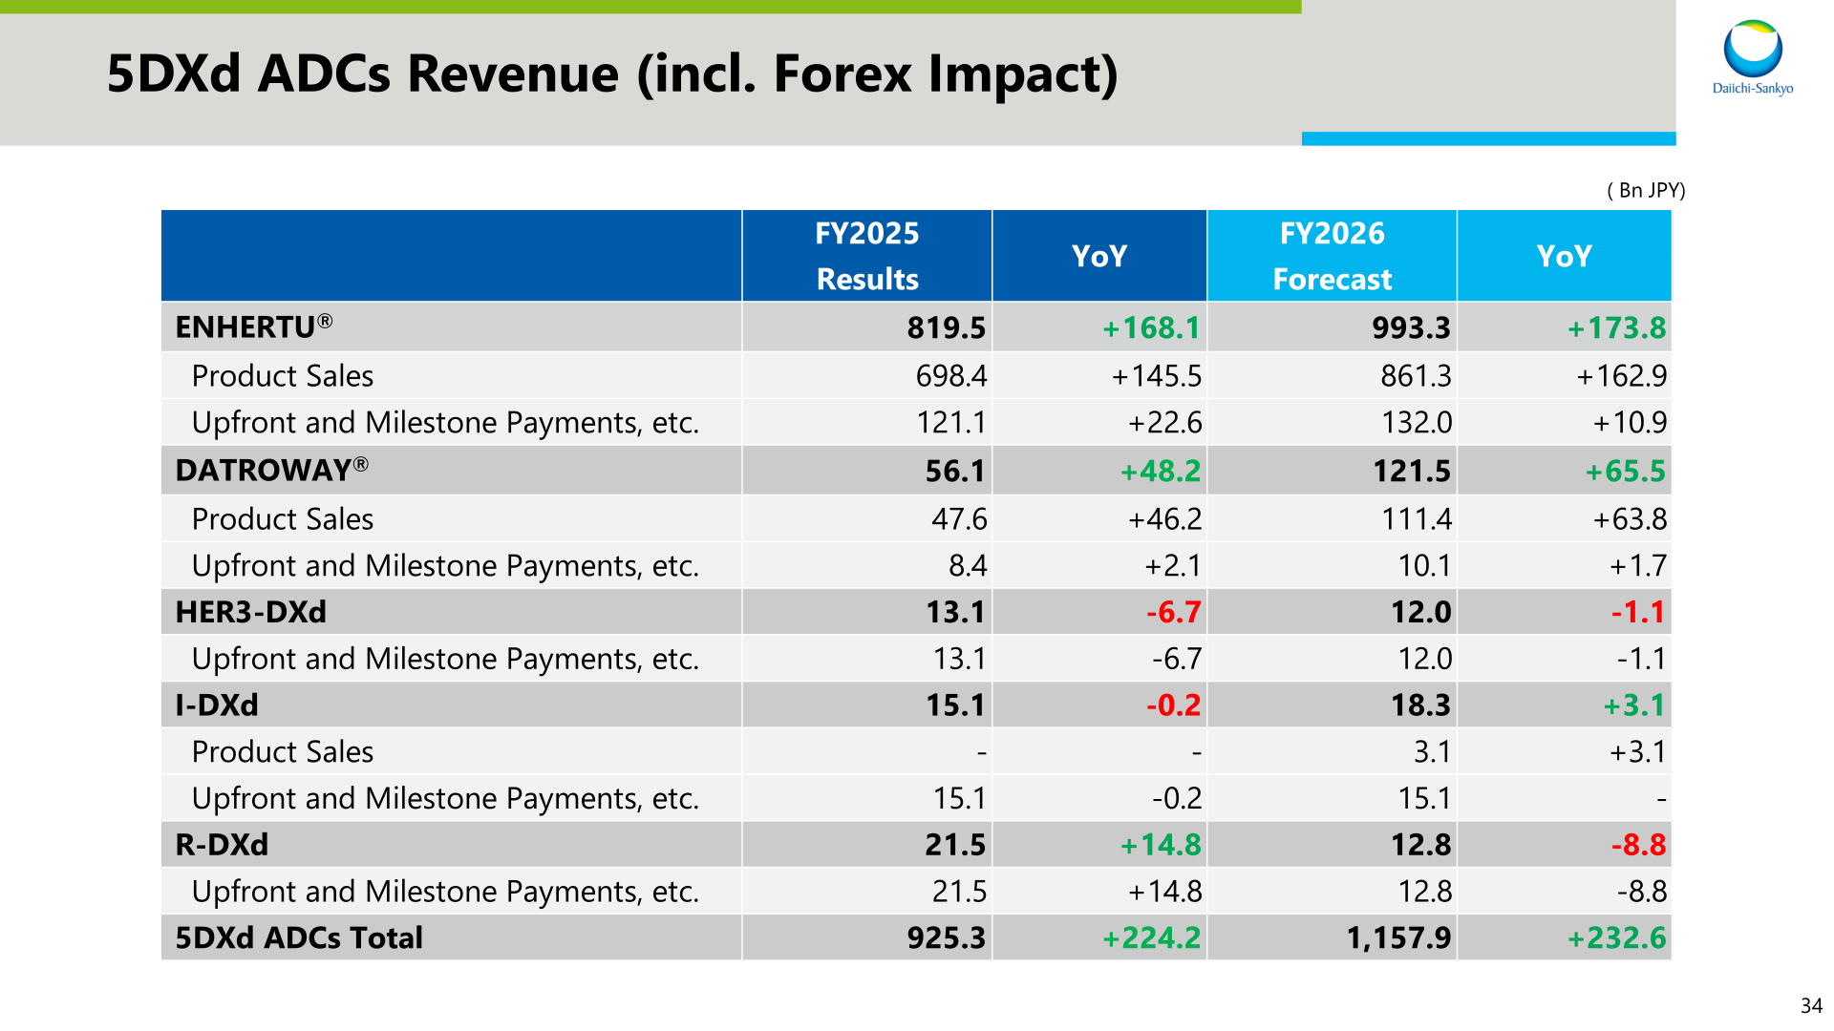Click the +145.5 YoY value
This screenshot has width=1834, height=1031.
click(x=1157, y=375)
